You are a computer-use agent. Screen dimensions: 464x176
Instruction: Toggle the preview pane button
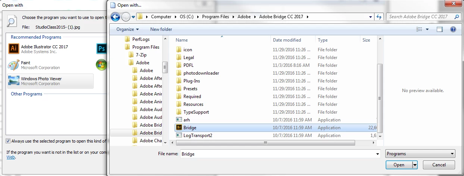pyautogui.click(x=440, y=29)
